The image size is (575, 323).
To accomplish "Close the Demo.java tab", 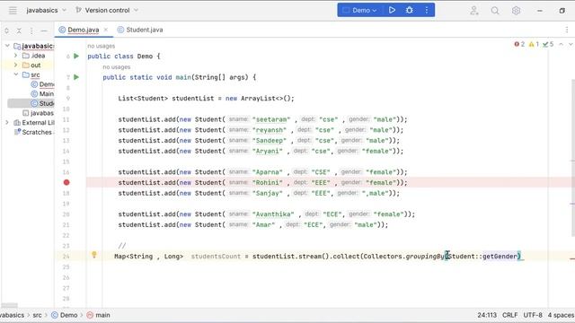I will coord(106,30).
